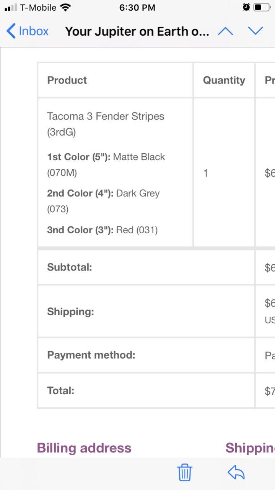Open next message with down chevron
275x490 pixels.
[x=255, y=31]
